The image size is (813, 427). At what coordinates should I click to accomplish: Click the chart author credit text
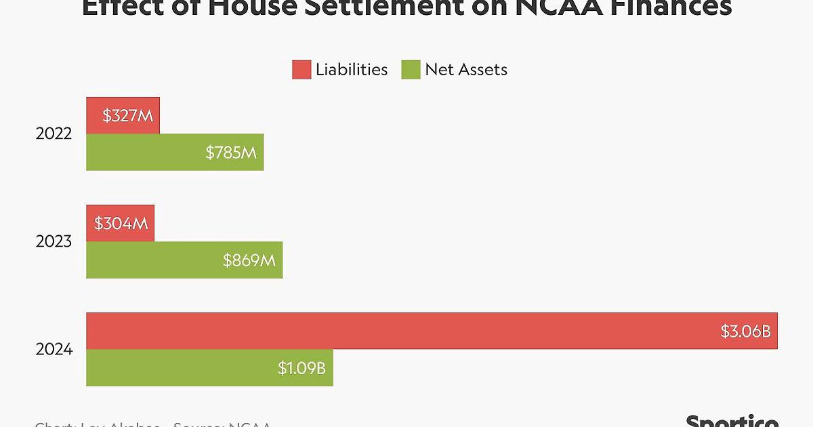[98, 424]
